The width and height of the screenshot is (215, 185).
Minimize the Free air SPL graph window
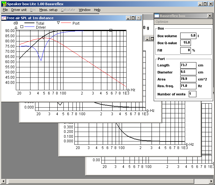[128, 18]
